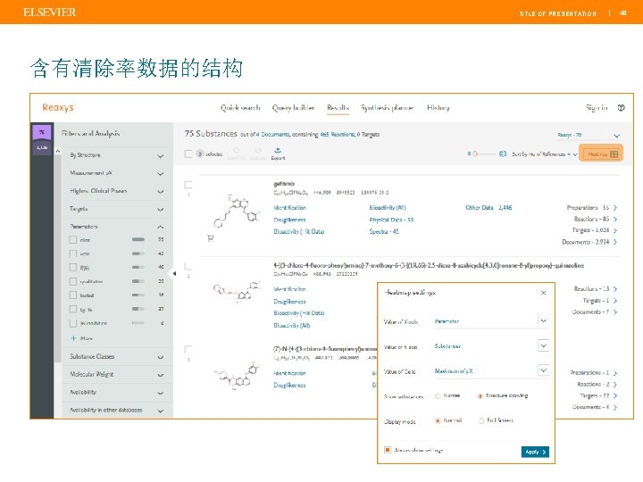Tick the qualitative parameter checkbox

pos(73,281)
